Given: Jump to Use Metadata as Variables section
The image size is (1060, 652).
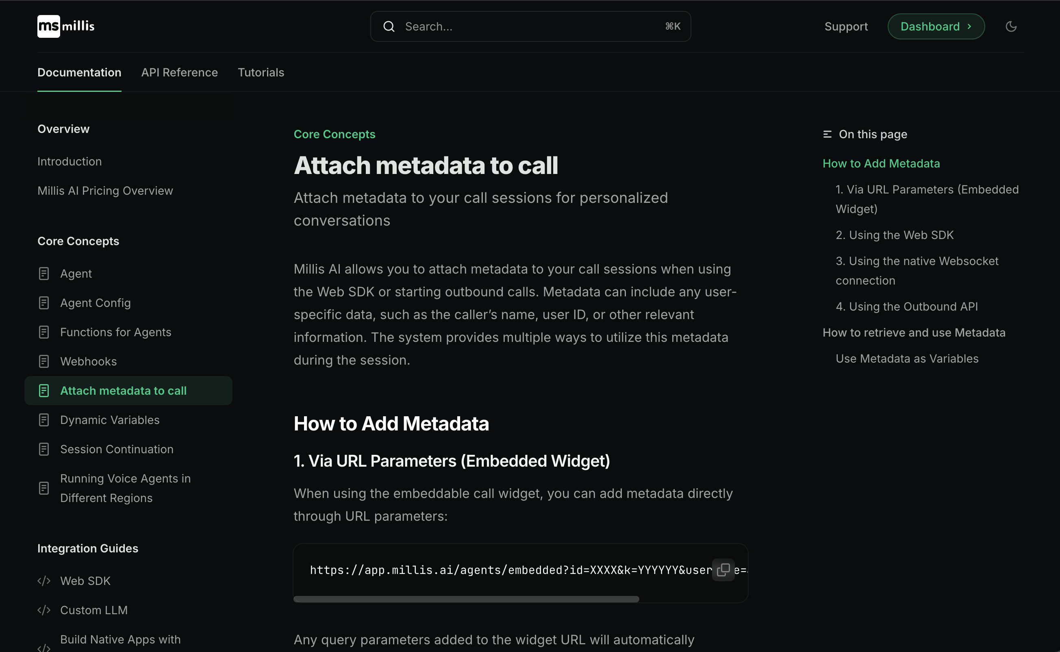Looking at the screenshot, I should (x=907, y=359).
